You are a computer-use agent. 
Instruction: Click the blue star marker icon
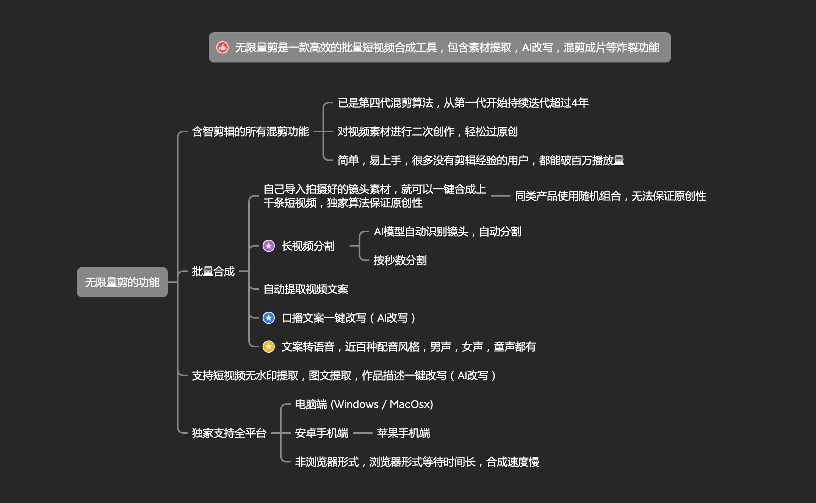tap(269, 318)
